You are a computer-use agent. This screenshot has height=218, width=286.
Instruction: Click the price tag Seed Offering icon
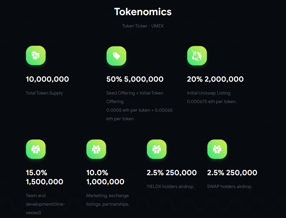[116, 56]
